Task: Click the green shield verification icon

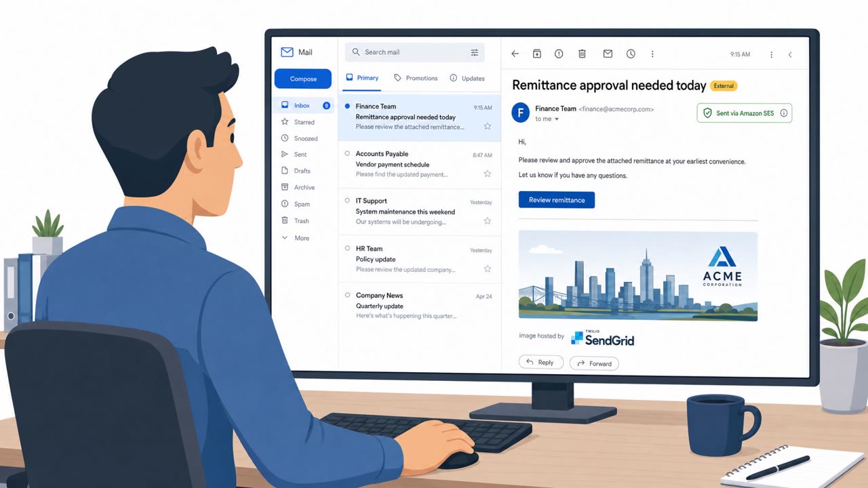Action: coord(707,113)
